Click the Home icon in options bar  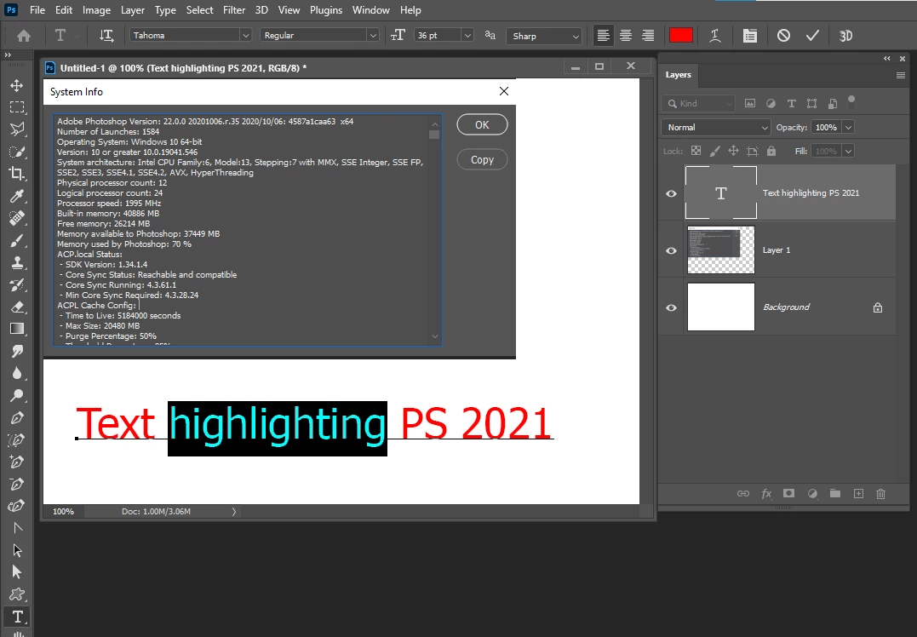(24, 36)
